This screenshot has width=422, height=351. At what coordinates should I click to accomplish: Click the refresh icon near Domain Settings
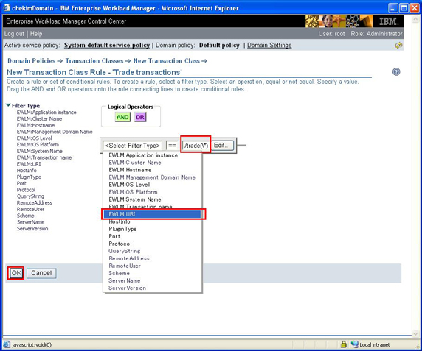click(398, 46)
